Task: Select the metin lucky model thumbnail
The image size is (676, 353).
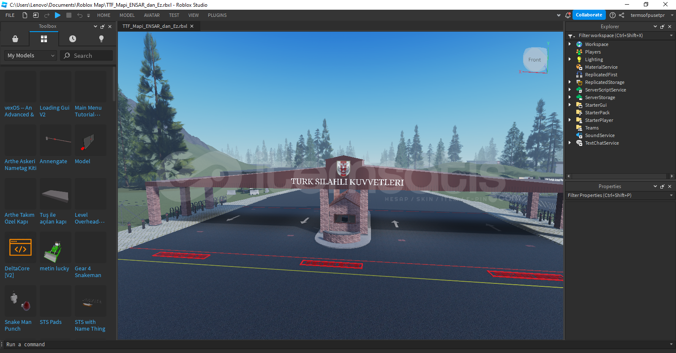Action: point(55,248)
